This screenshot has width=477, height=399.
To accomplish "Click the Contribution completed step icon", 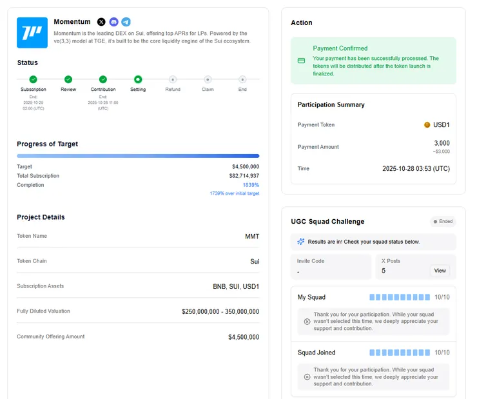I will 103,79.
